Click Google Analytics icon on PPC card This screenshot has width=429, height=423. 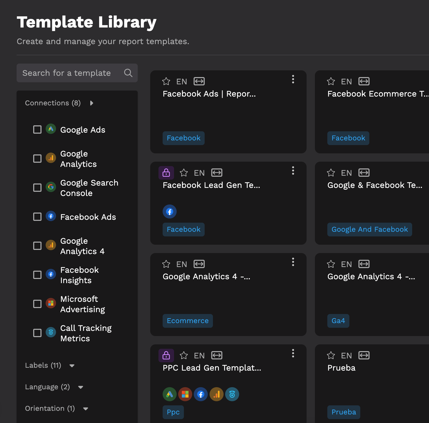[217, 394]
